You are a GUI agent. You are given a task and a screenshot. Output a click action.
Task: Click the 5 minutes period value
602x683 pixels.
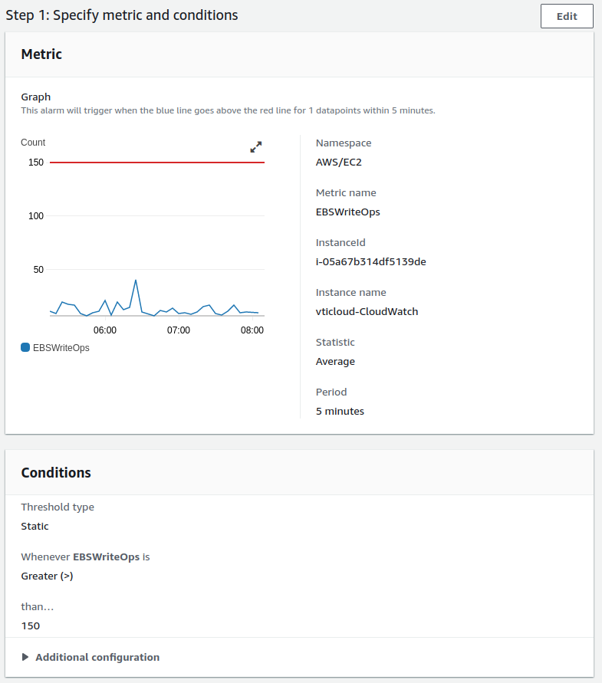340,411
